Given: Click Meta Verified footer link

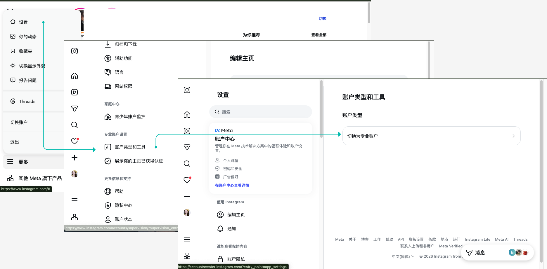Looking at the screenshot, I should click(x=451, y=246).
